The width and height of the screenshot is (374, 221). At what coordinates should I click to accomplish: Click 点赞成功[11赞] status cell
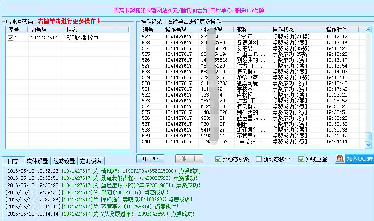[291, 77]
